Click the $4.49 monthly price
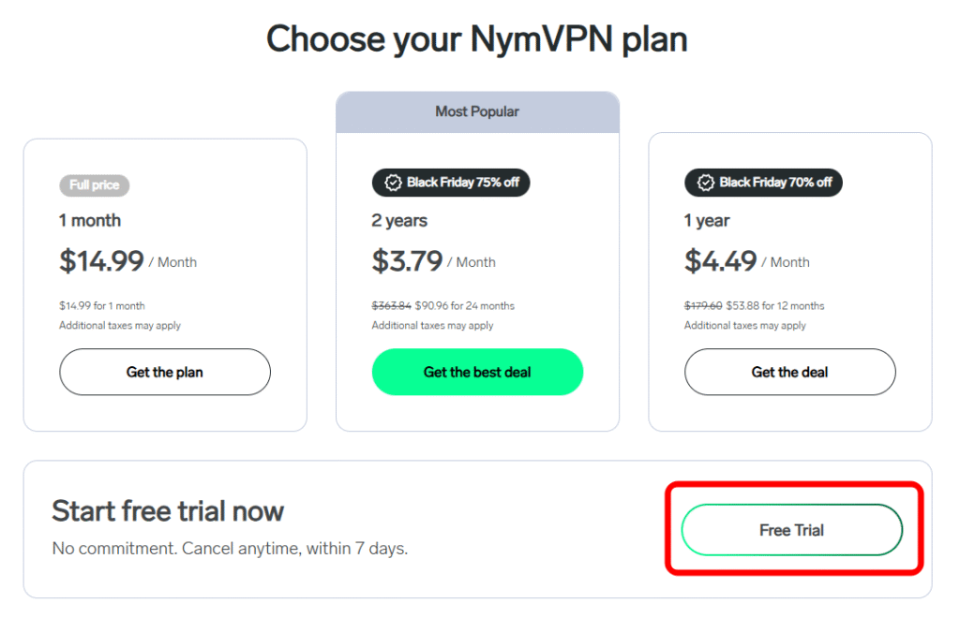Image resolution: width=960 pixels, height=618 pixels. [720, 262]
